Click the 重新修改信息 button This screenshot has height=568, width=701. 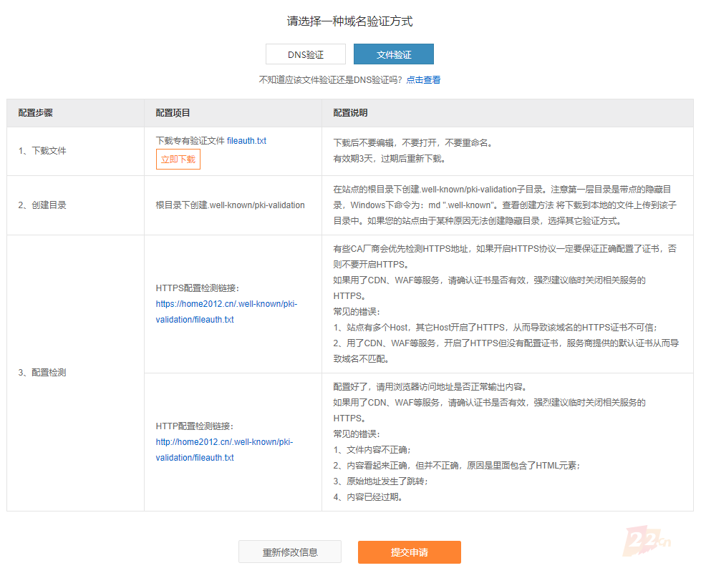(x=290, y=552)
